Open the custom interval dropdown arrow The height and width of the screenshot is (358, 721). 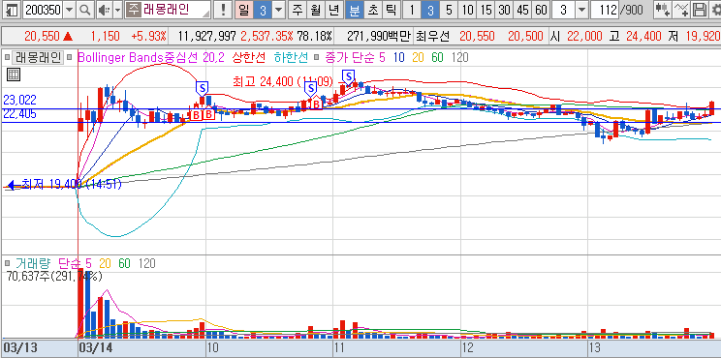581,10
